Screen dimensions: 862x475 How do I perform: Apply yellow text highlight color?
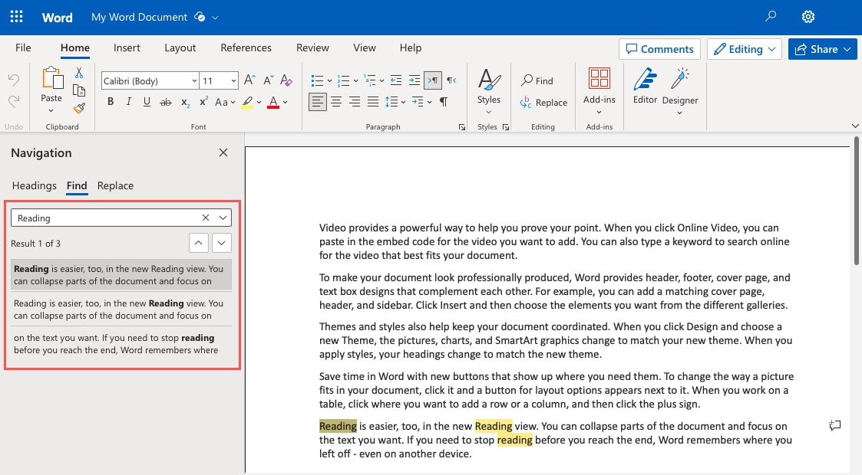246,101
